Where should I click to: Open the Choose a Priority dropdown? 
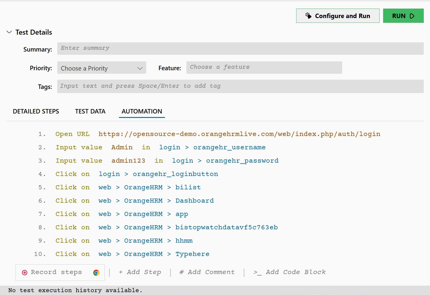click(x=101, y=68)
